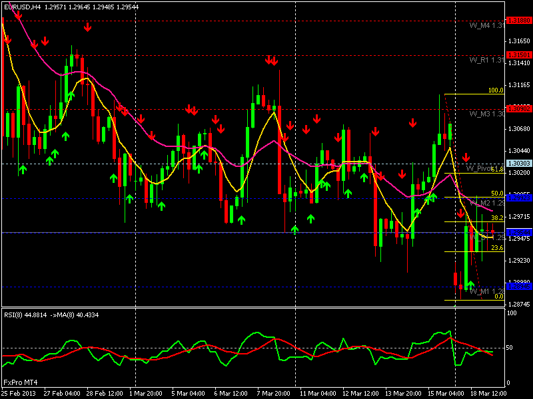
Task: Click the 1.30440 price scale value
Action: pos(519,151)
